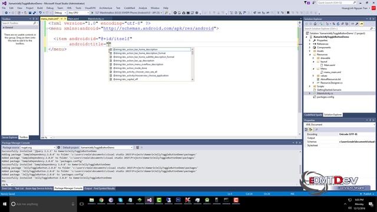Open the Help menu
This screenshot has width=377, height=212.
166,8
